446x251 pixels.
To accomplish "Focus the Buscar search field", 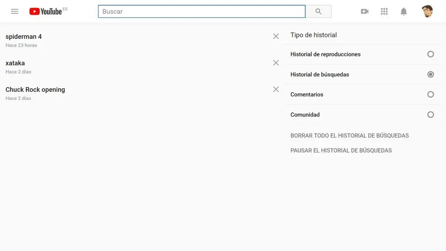I will point(202,12).
